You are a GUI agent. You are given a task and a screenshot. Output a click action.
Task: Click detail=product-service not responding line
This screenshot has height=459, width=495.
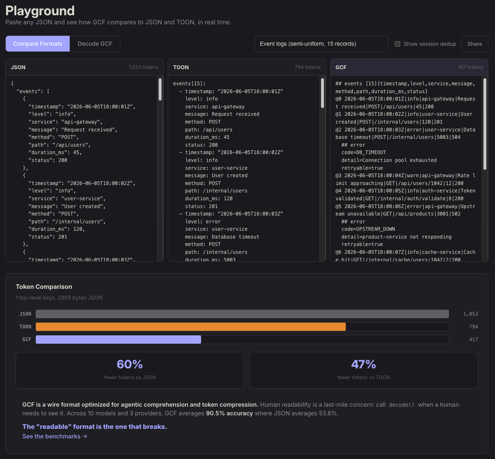point(396,237)
